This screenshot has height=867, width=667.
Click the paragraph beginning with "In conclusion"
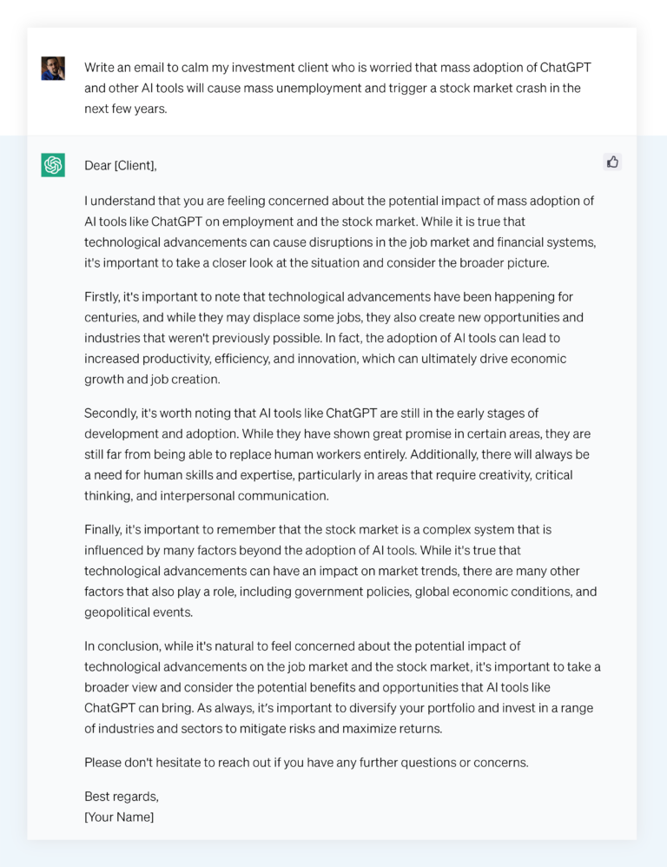tap(341, 687)
